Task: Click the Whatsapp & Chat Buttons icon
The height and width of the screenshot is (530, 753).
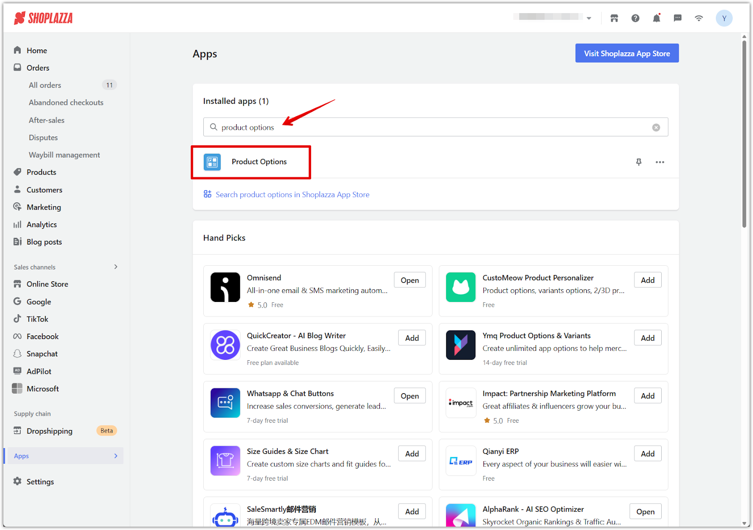Action: [x=225, y=403]
